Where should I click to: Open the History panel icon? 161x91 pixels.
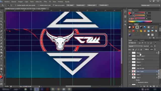point(125,12)
